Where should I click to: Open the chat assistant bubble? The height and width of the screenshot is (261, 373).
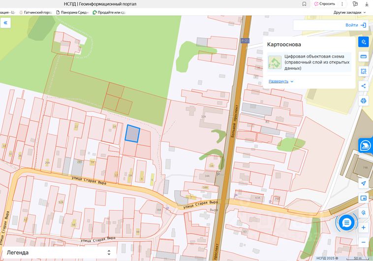pos(347,223)
